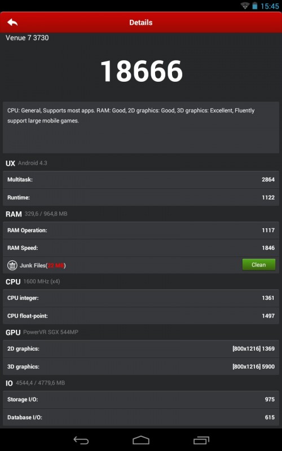The image size is (282, 451).
Task: Tap the Android back navigation button
Action: [81, 440]
